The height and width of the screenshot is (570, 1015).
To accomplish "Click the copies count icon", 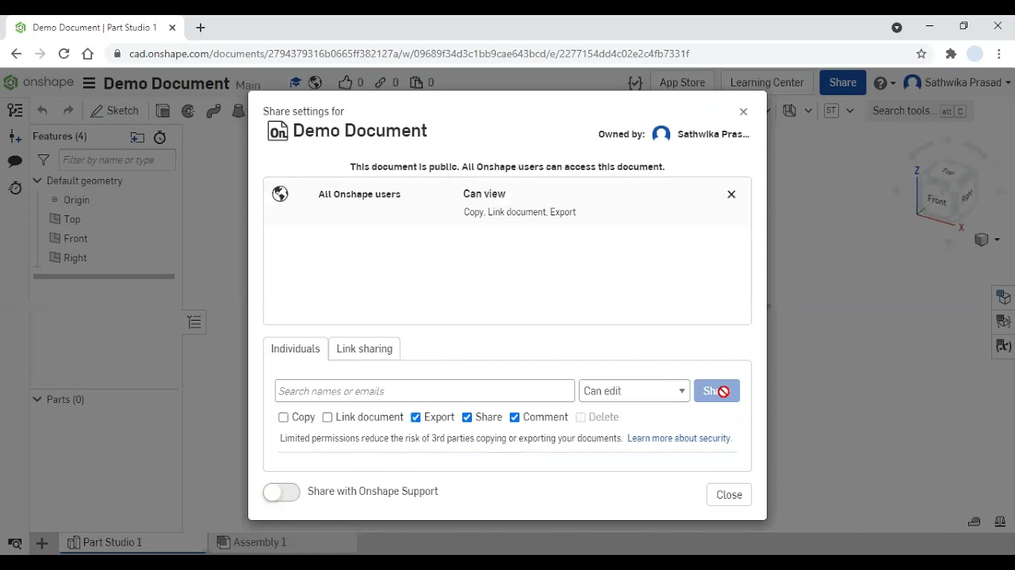I will [x=416, y=82].
